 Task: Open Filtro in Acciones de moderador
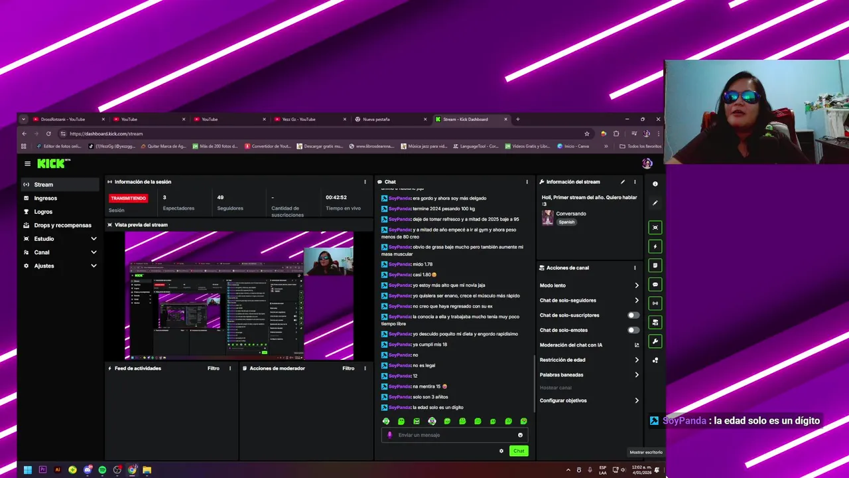[348, 368]
